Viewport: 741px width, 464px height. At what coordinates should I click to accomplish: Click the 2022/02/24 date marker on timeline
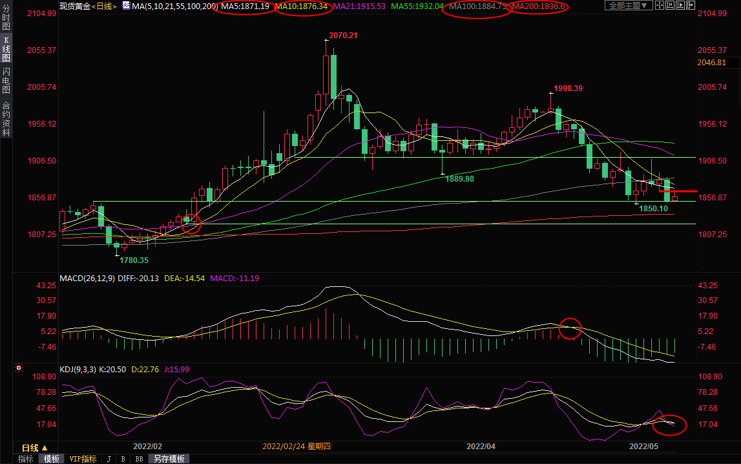point(297,447)
